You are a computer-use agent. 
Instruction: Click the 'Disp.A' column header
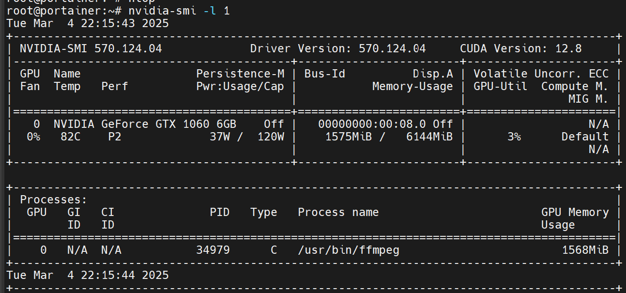433,74
